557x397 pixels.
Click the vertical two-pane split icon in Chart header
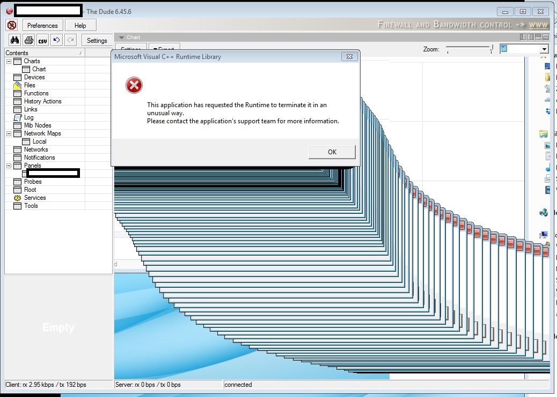523,37
